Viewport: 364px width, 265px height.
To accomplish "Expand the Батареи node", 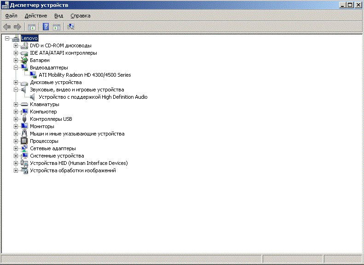I will pos(16,60).
